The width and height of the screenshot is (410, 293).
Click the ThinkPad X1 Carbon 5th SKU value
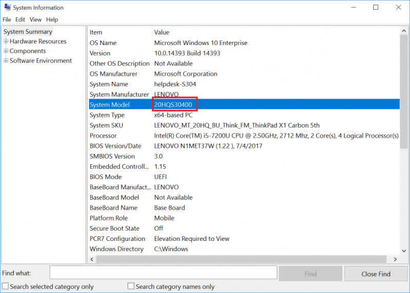237,125
